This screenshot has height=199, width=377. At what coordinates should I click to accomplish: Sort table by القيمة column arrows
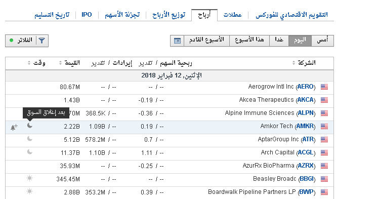60,63
